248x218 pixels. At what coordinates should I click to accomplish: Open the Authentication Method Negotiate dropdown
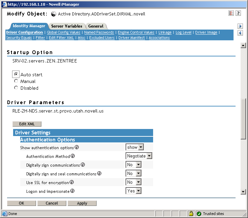pyautogui.click(x=139, y=156)
